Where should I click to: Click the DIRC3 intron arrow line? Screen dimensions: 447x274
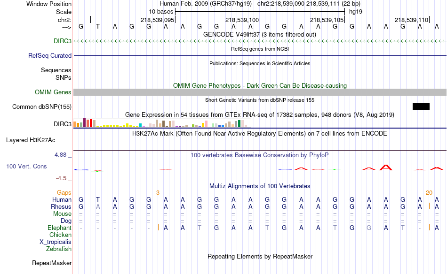[260, 41]
